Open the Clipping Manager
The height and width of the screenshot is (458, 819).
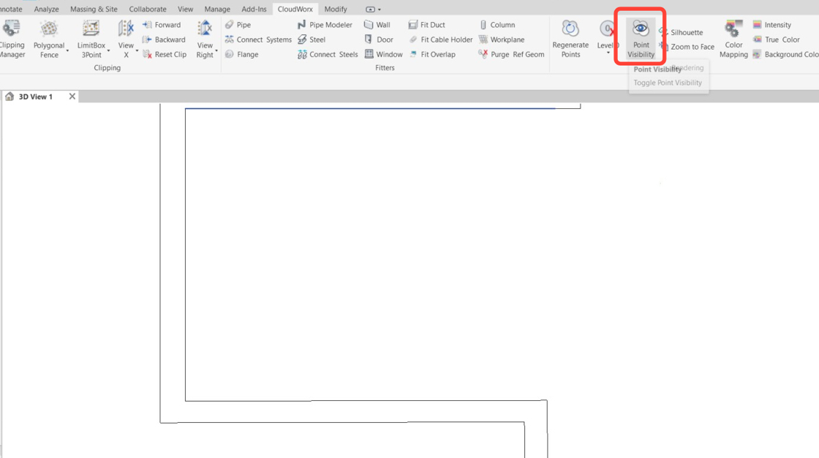12,38
